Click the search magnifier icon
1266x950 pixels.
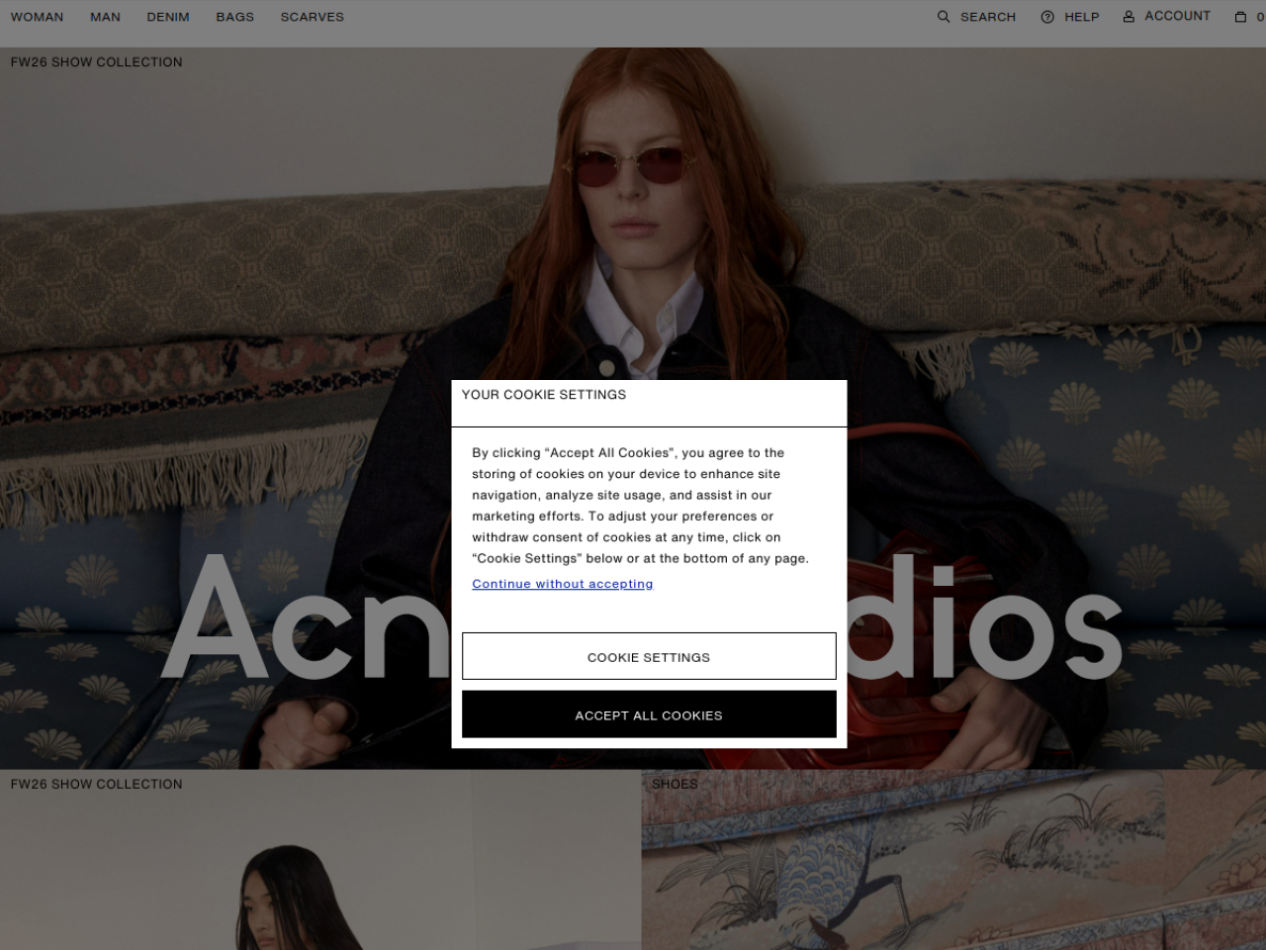pyautogui.click(x=944, y=17)
